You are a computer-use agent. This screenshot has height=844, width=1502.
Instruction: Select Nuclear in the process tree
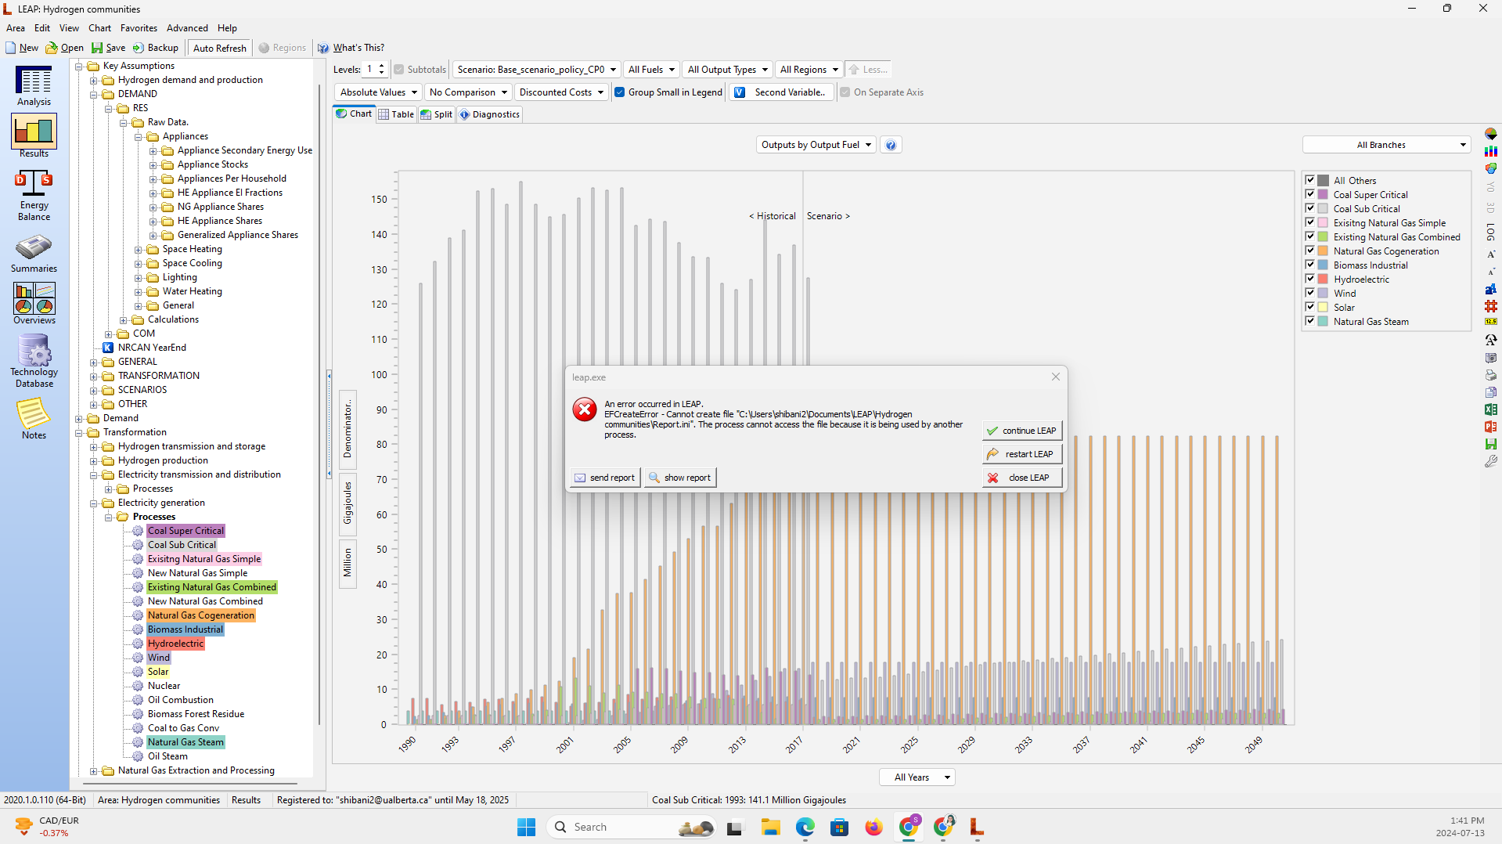tap(164, 686)
